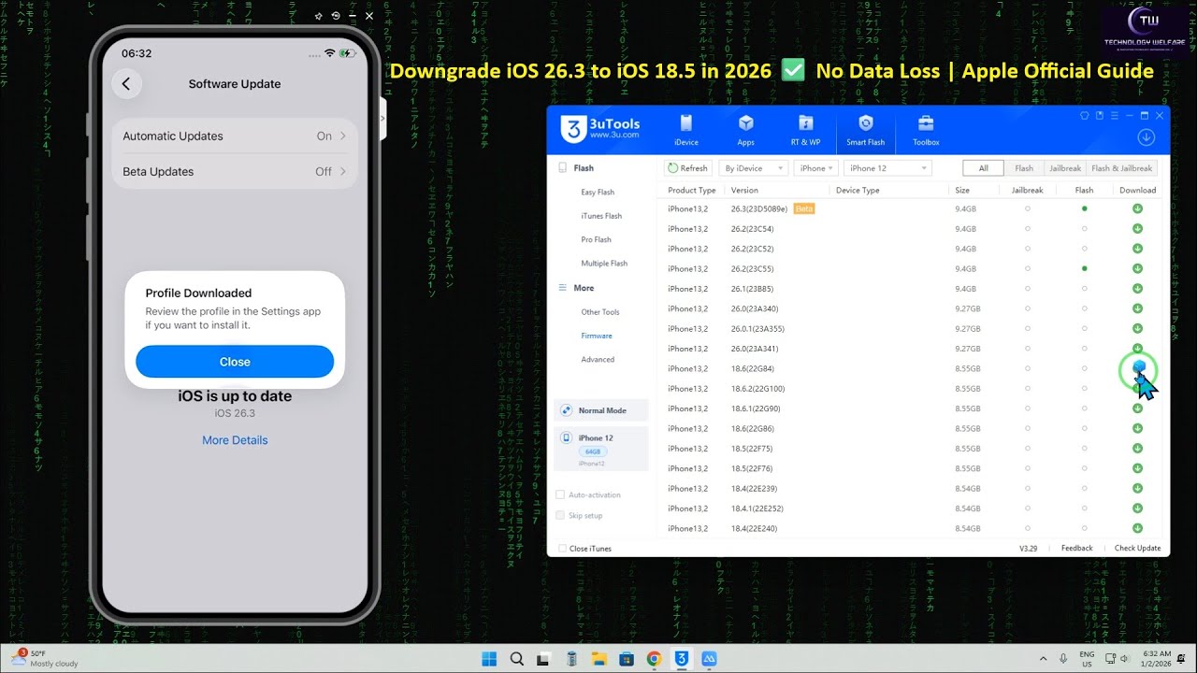The width and height of the screenshot is (1197, 673).
Task: Open Pro Flash in the sidebar
Action: click(596, 240)
